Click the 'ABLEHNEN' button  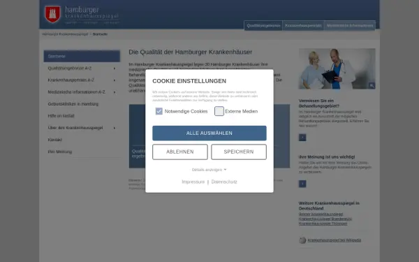click(180, 152)
